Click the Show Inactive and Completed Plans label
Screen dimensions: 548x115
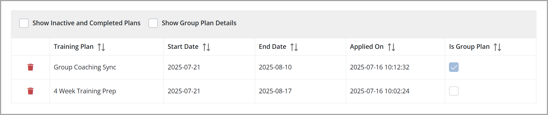(86, 23)
